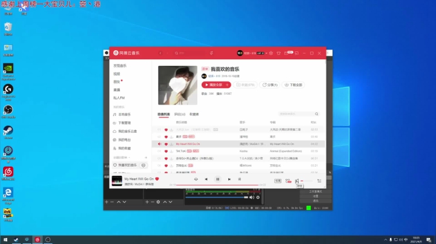Click OBS 设置 settings button
This screenshot has width=436, height=244.
click(x=315, y=196)
